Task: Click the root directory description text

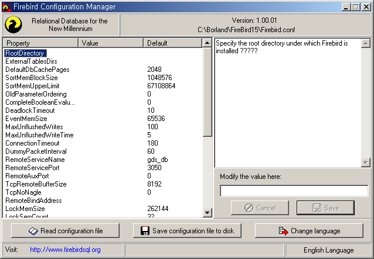Action: point(282,47)
